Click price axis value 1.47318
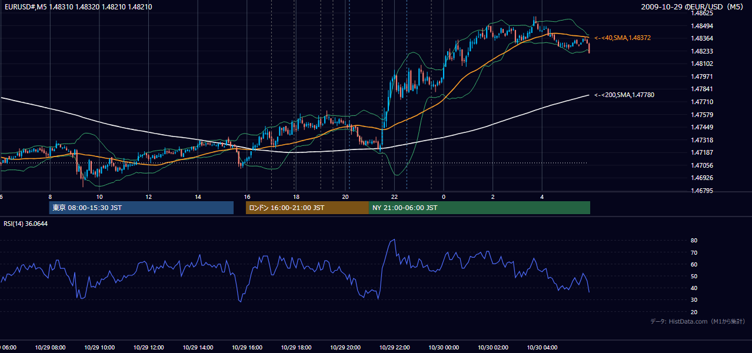This screenshot has width=752, height=353. tap(703, 140)
